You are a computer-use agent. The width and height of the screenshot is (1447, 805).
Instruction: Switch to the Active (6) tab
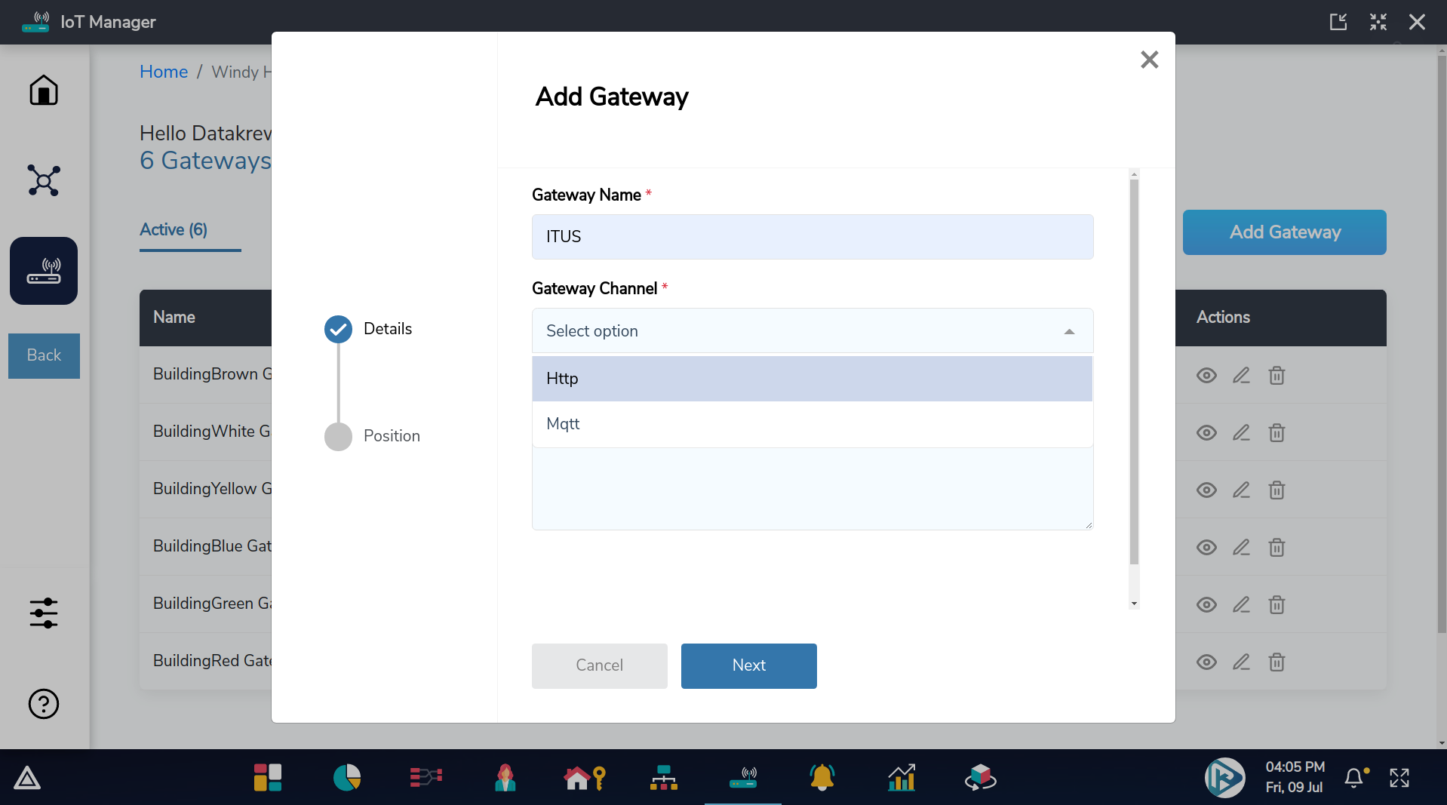(174, 230)
